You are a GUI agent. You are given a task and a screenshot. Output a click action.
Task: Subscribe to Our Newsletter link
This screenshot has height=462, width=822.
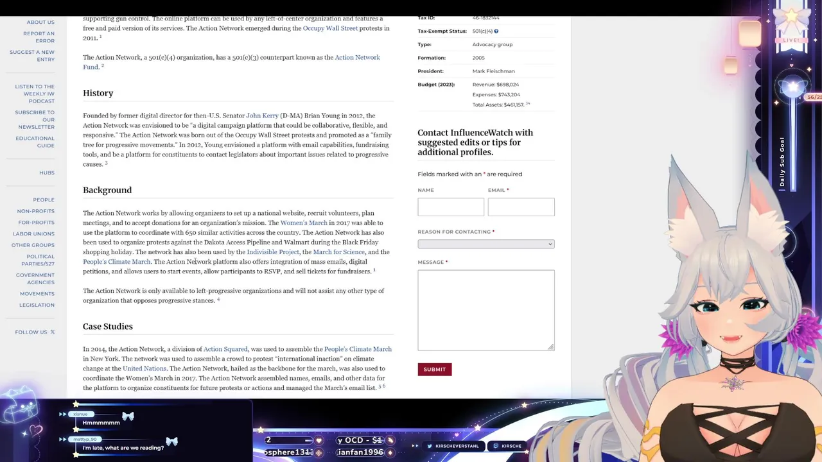(x=35, y=119)
